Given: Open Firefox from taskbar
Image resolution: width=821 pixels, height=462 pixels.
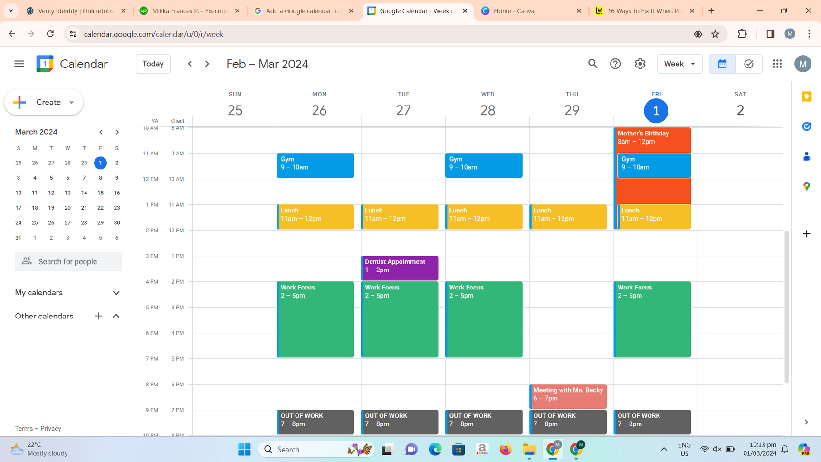Looking at the screenshot, I should pos(506,449).
